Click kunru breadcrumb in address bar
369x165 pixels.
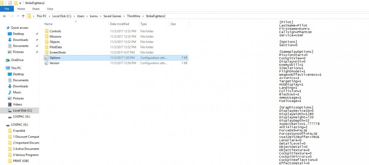pos(94,16)
